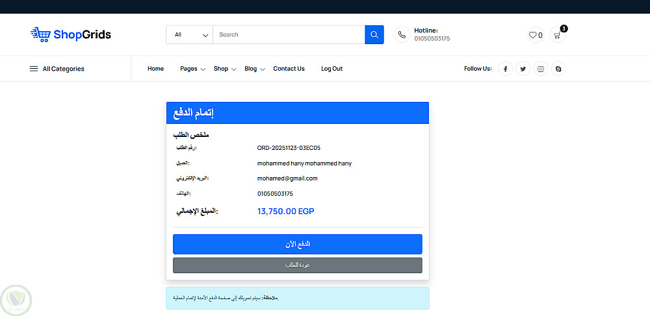The width and height of the screenshot is (650, 316).
Task: Open the Skype follow icon
Action: tap(558, 69)
